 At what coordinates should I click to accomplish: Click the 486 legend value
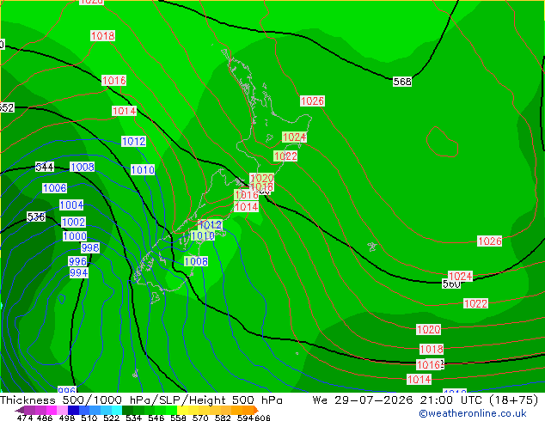[45, 418]
